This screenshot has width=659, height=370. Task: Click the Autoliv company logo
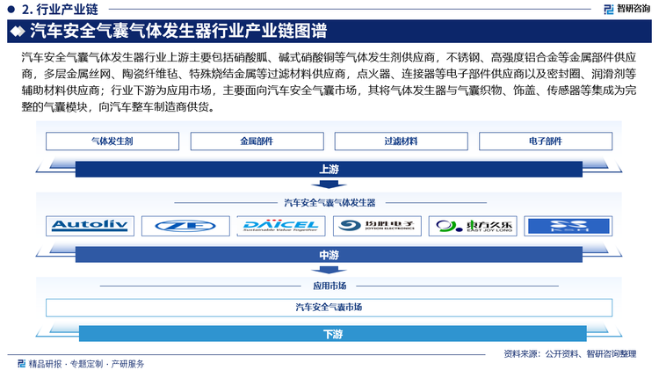90,226
